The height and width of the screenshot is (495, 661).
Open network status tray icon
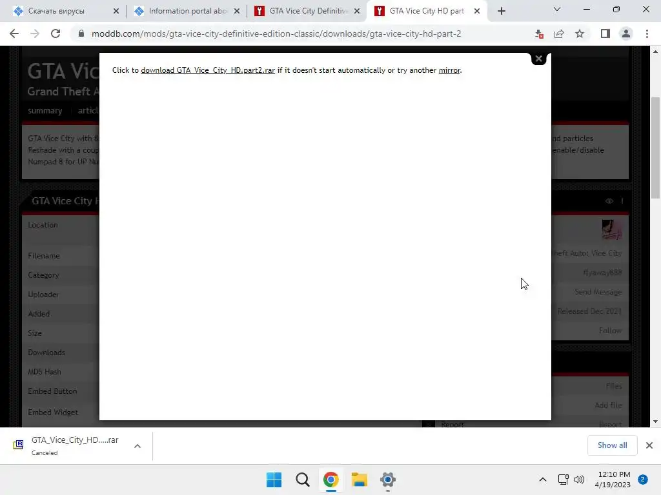tap(563, 480)
